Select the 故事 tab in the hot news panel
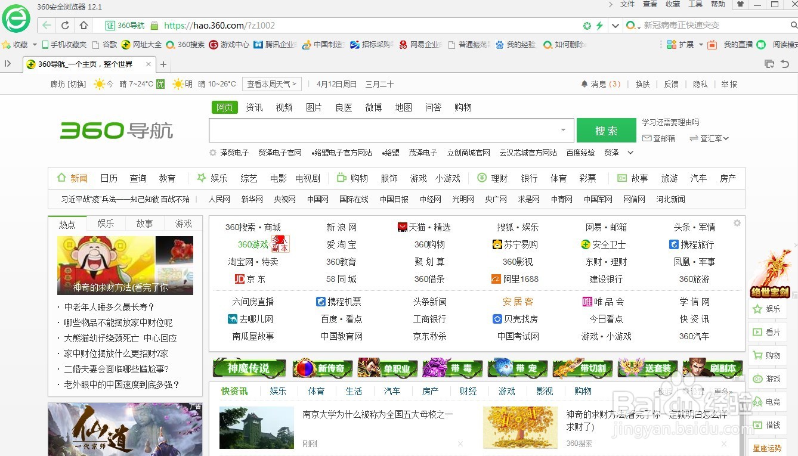This screenshot has width=798, height=456. (145, 224)
